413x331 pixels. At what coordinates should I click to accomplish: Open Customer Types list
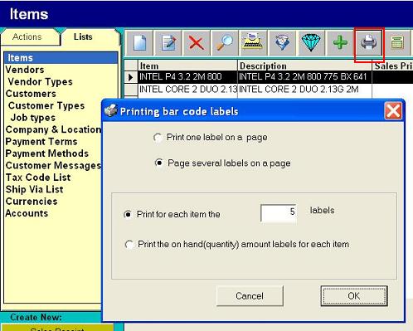pyautogui.click(x=46, y=105)
